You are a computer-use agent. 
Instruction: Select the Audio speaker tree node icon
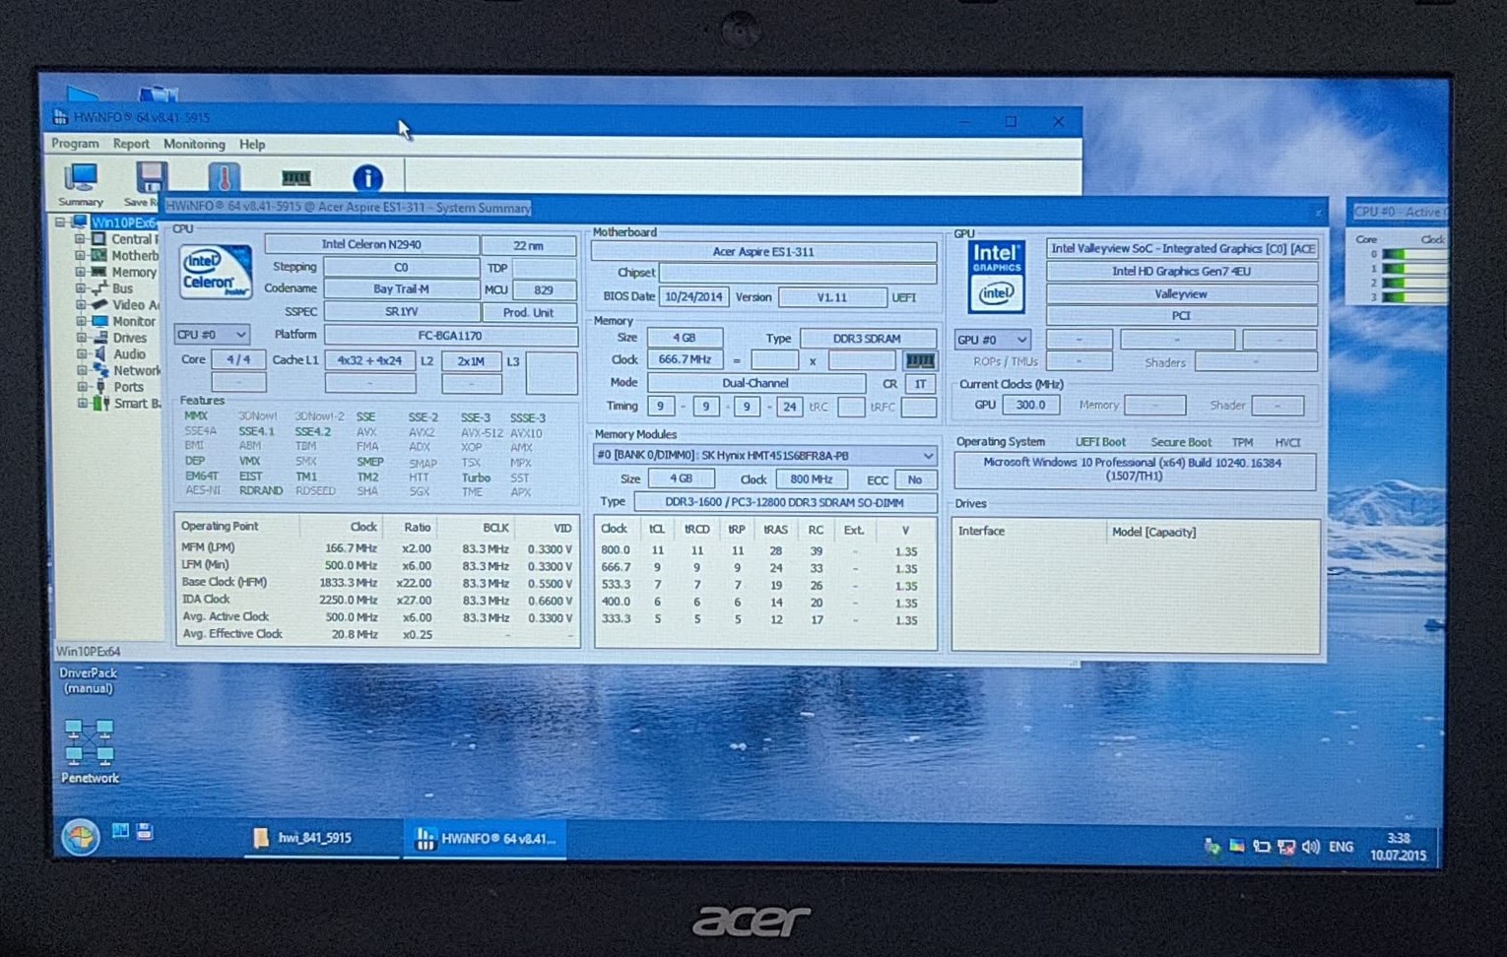98,353
